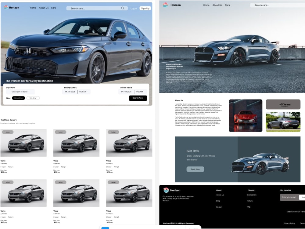Open the return time 10:30AM beside 14 Feb
This screenshot has width=305, height=229.
click(139, 92)
